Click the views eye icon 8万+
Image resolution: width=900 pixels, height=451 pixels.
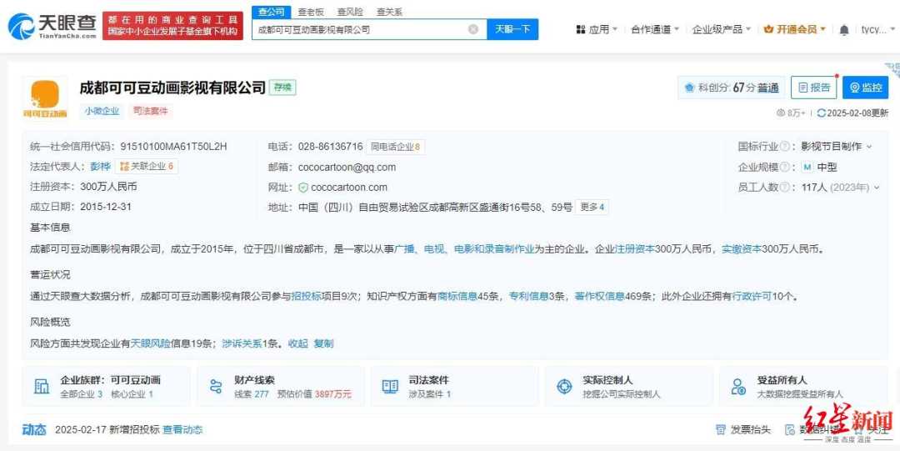tap(781, 113)
